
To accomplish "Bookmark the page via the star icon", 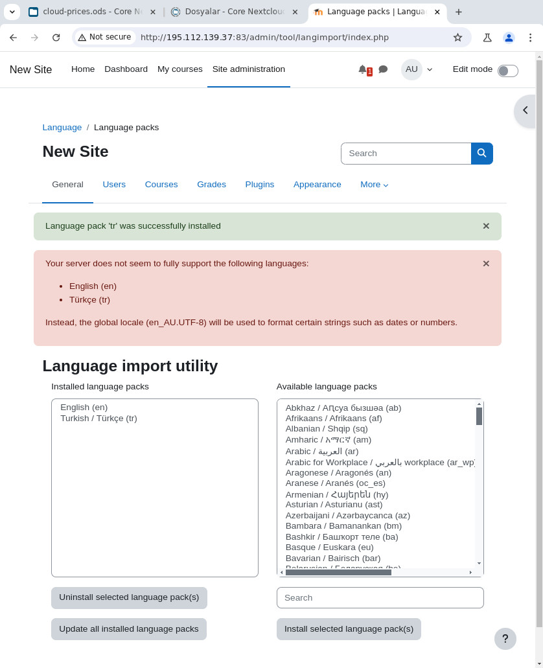I will tap(457, 38).
